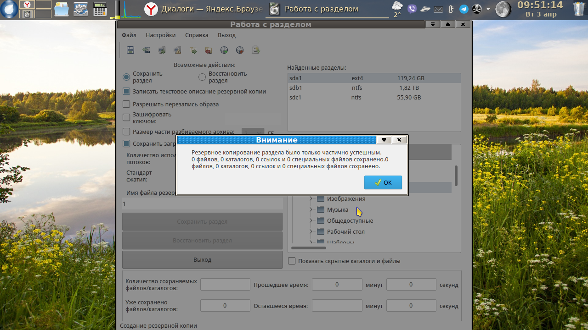
Task: Click the disabled 'Восстановить раздел' button
Action: [x=202, y=241]
